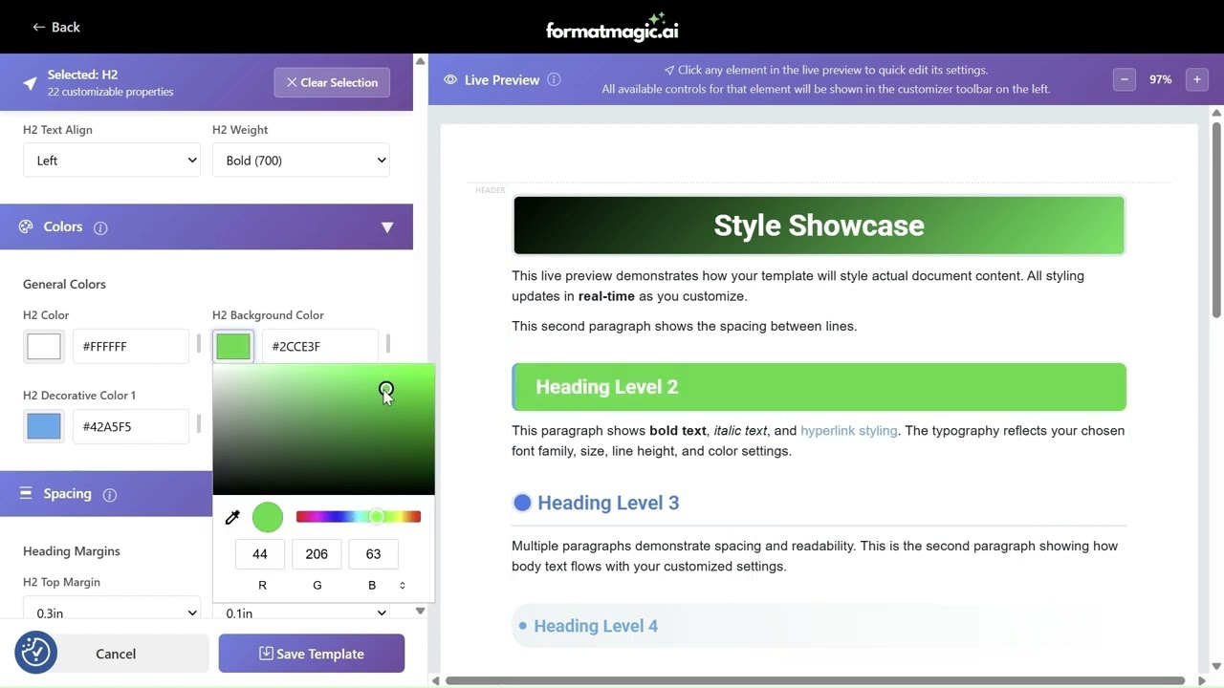Click the down arrow of the customizer panel scrollbar
1224x688 pixels.
(420, 611)
